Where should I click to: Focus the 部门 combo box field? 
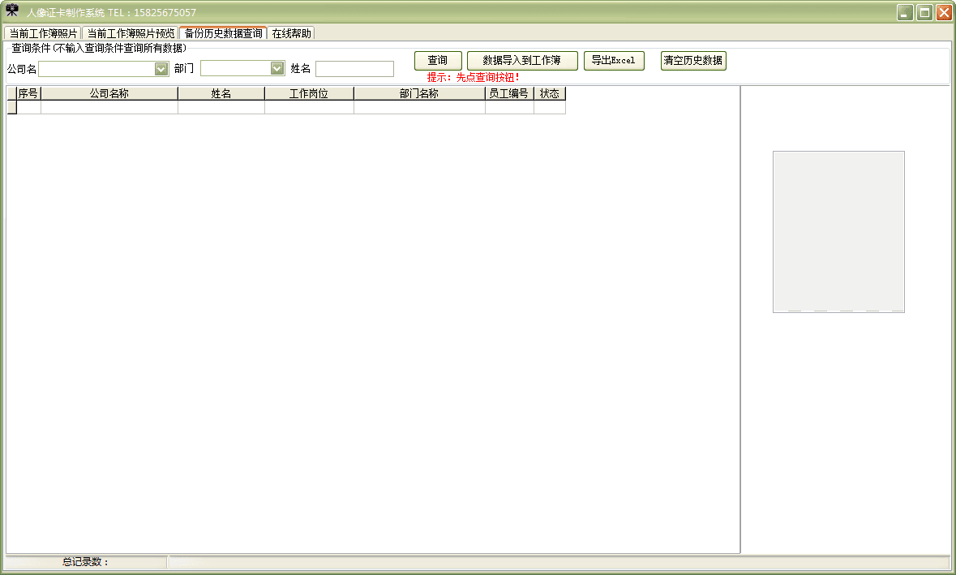pyautogui.click(x=242, y=68)
